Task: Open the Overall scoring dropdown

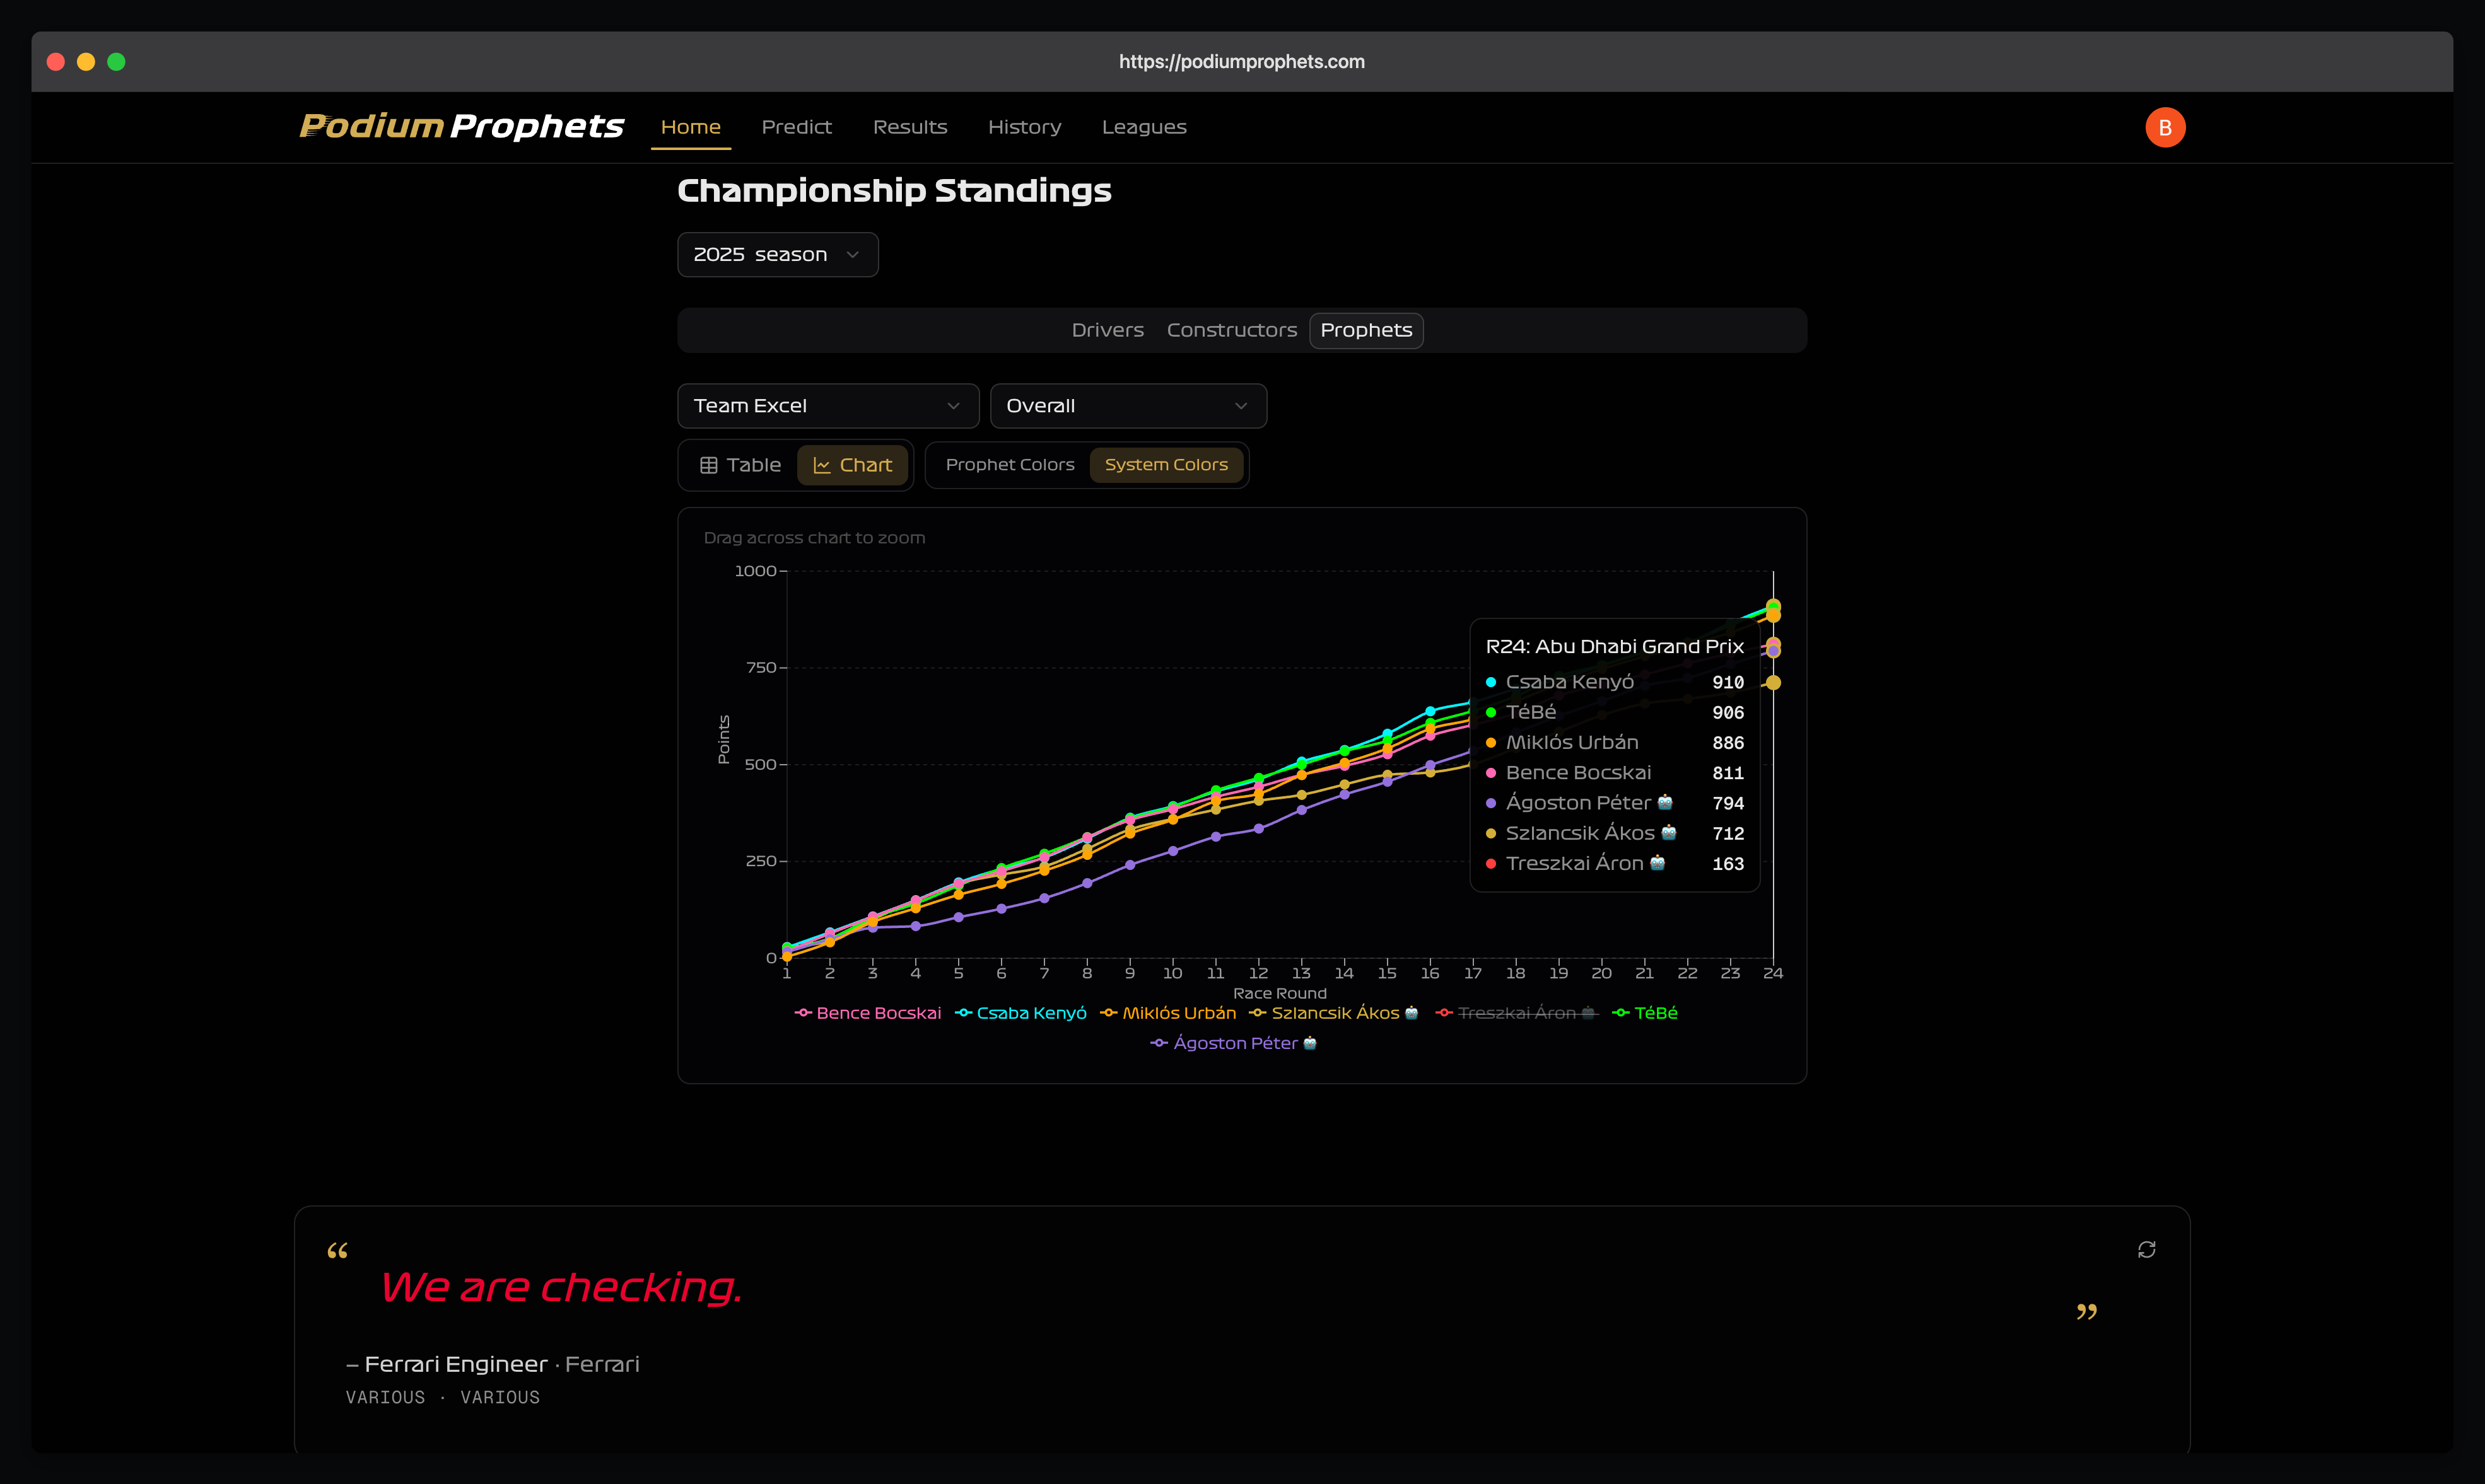Action: click(1128, 406)
